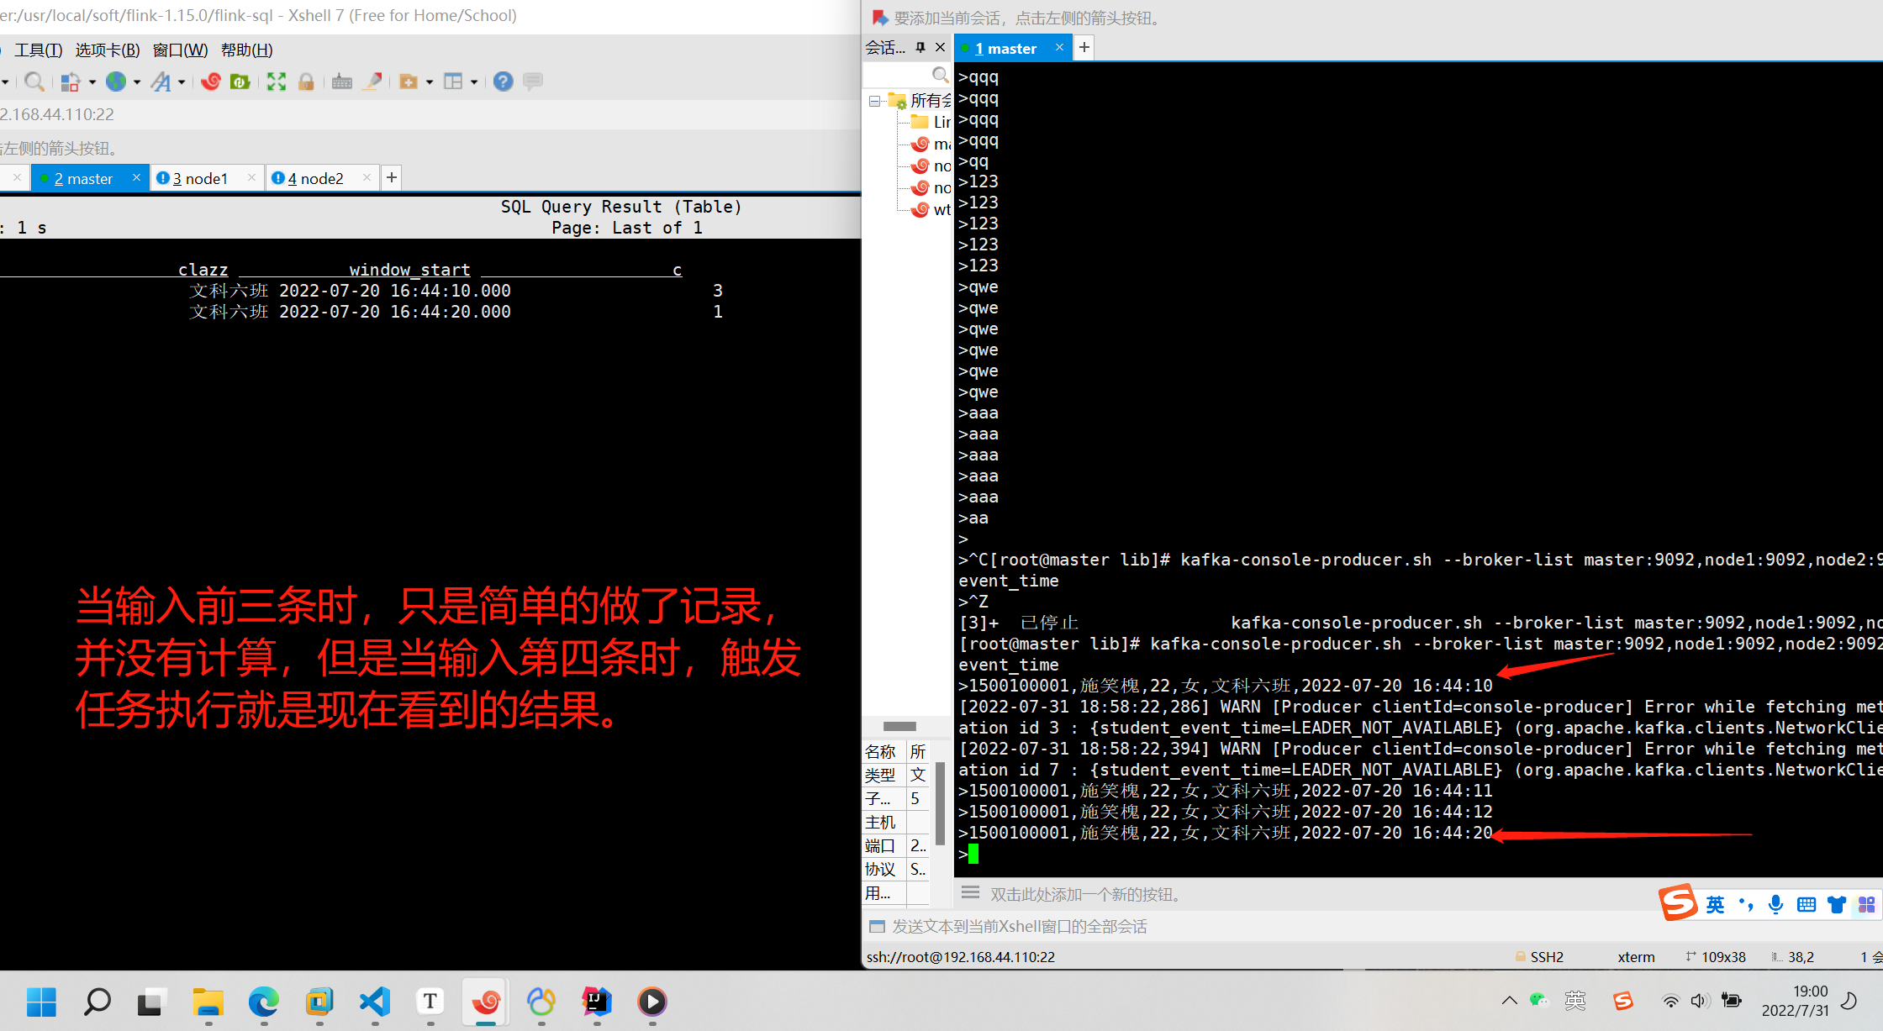1883x1031 pixels.
Task: Click the padlock lock-screen icon
Action: coord(306,82)
